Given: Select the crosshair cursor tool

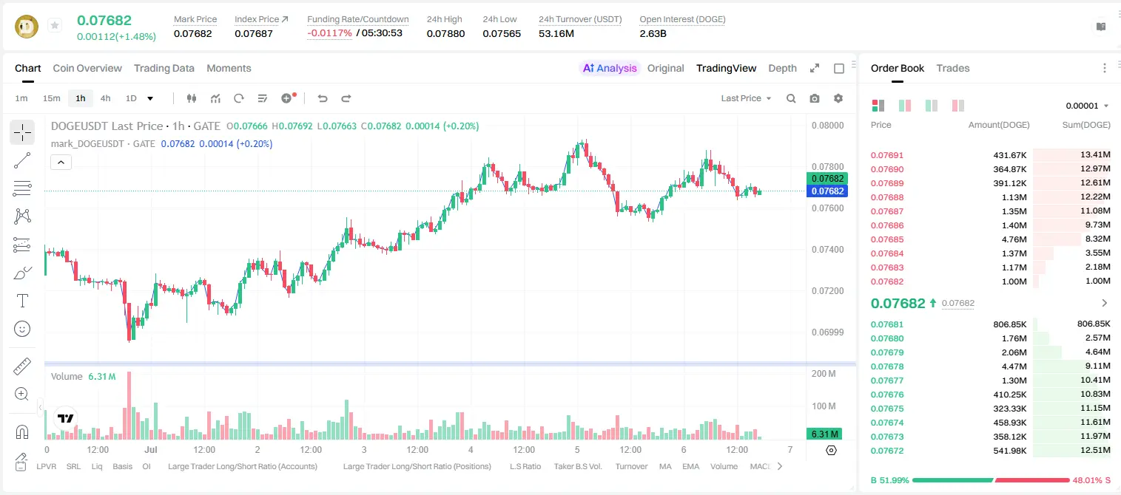Looking at the screenshot, I should tap(22, 132).
